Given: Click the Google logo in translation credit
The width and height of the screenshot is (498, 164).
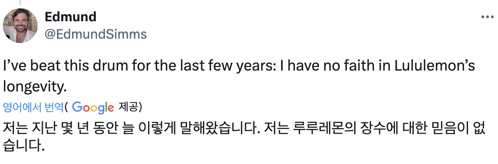Looking at the screenshot, I should pos(93,107).
